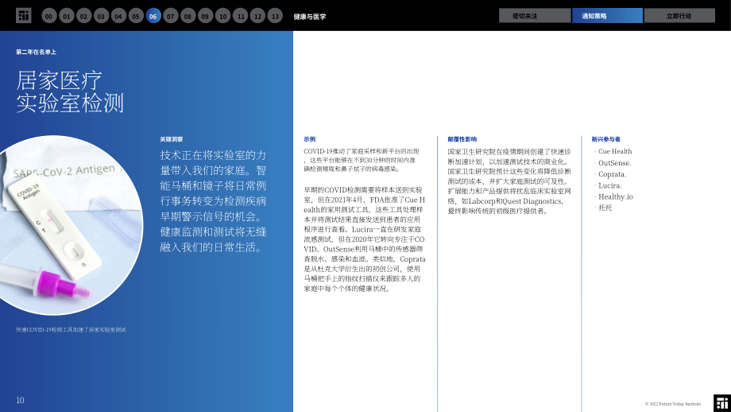Go to section 02 in navigation
The width and height of the screenshot is (731, 412).
(x=84, y=16)
